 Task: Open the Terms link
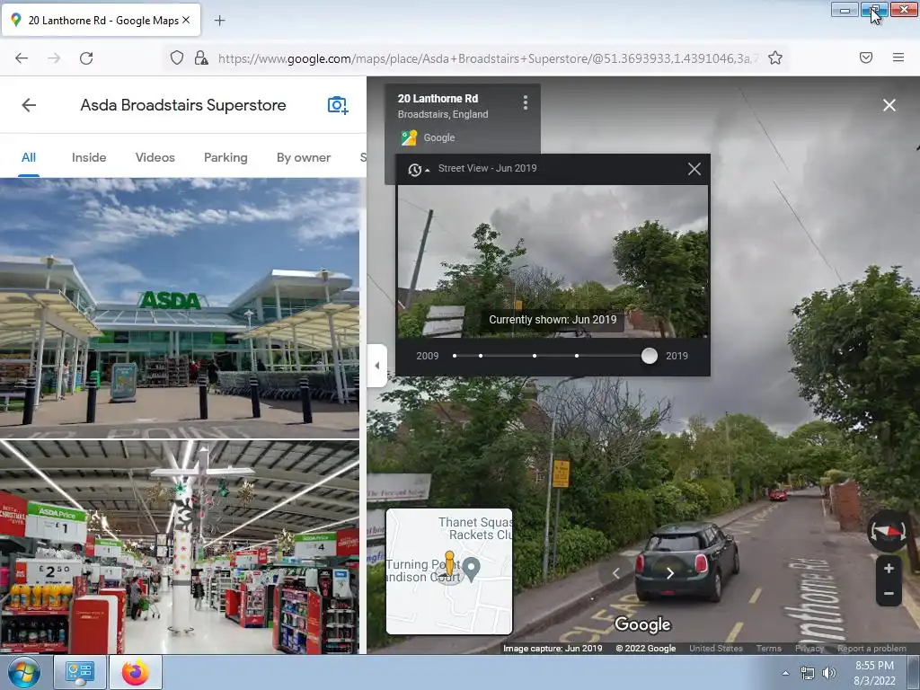click(x=769, y=649)
